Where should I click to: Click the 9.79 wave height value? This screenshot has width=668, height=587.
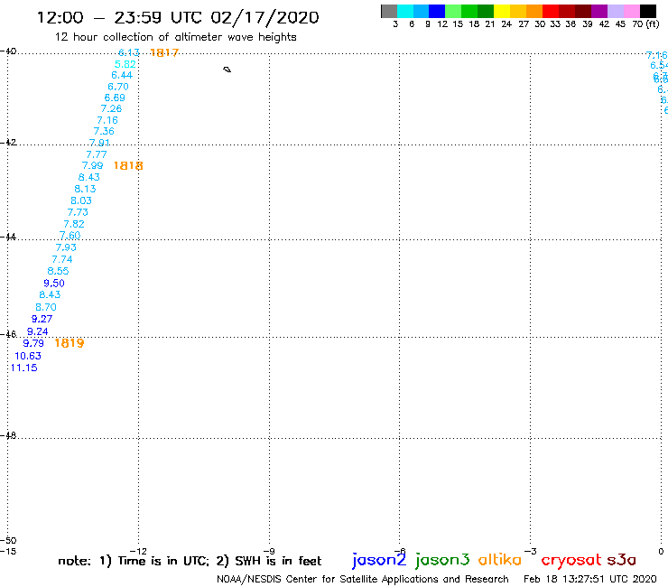[33, 343]
